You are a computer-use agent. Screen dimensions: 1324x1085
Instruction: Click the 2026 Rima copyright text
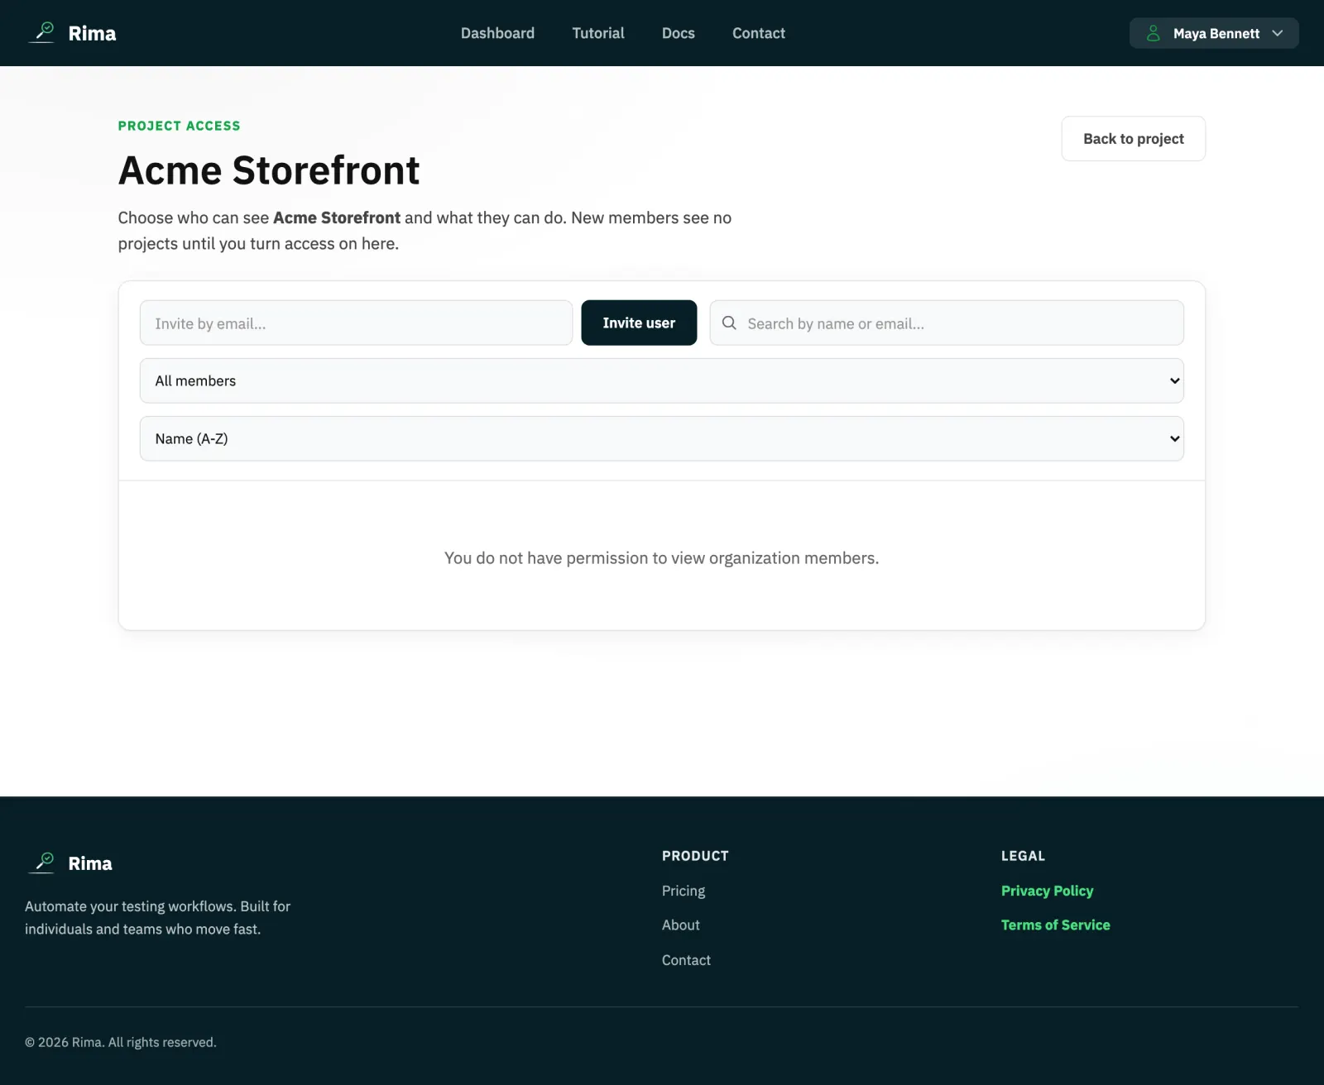(x=121, y=1042)
